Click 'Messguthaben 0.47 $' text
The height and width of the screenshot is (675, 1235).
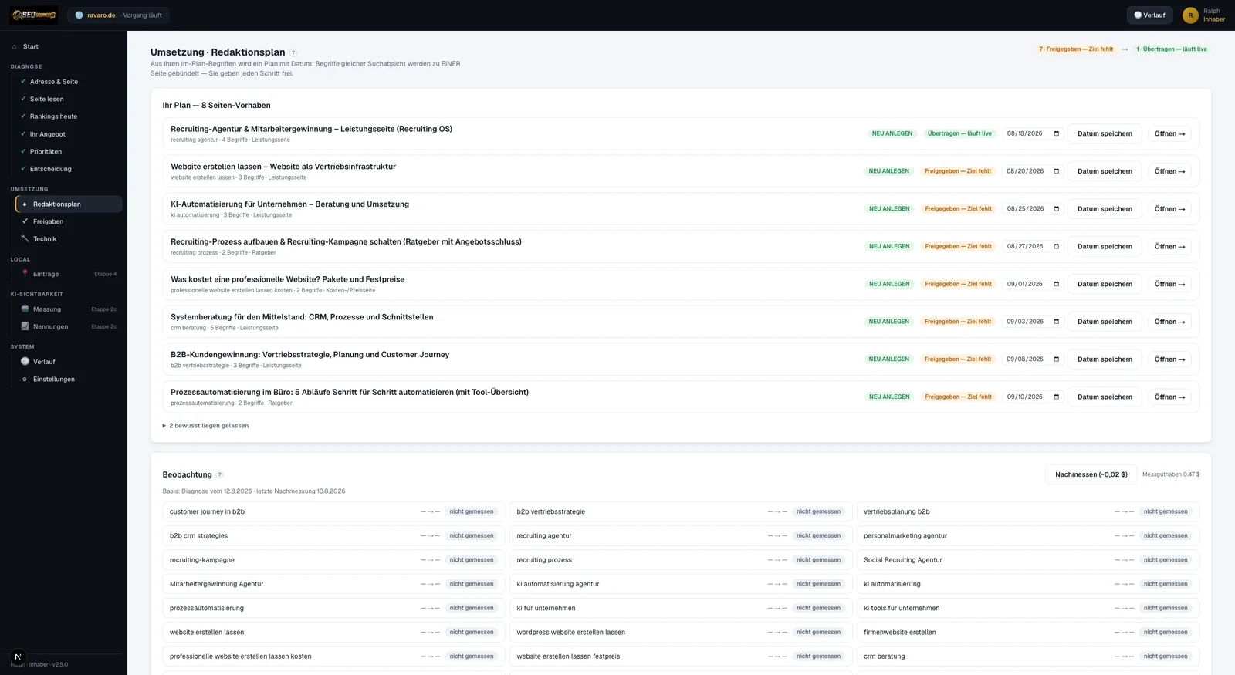[x=1171, y=474]
